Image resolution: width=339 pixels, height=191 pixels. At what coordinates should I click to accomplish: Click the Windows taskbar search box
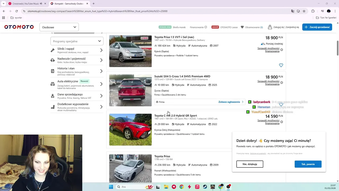click(135, 187)
